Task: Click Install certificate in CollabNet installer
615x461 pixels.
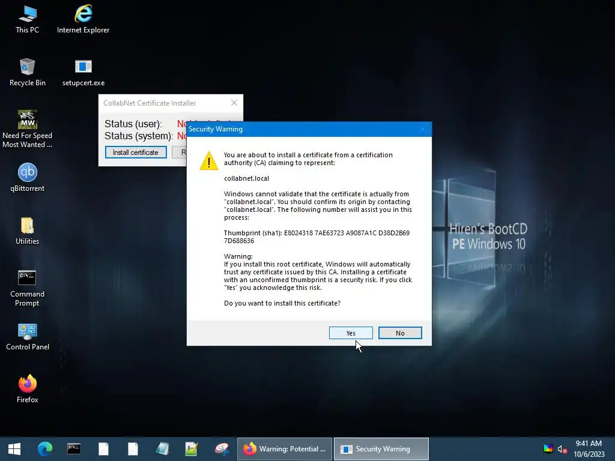Action: click(136, 152)
